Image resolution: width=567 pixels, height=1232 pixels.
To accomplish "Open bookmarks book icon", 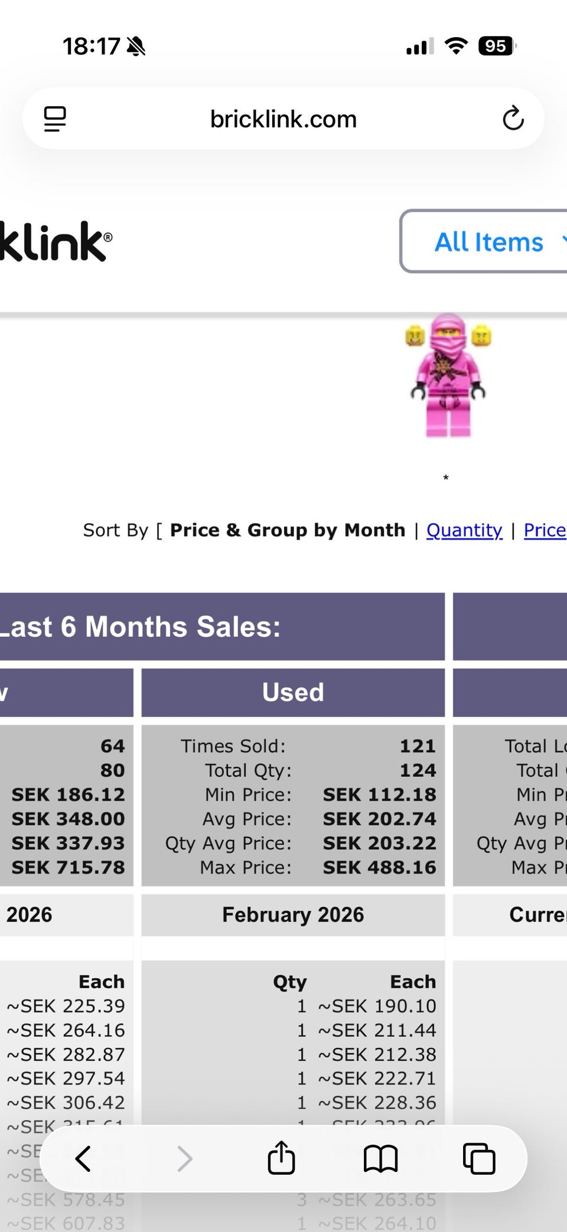I will [x=380, y=1158].
